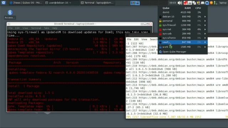Click the blue Qubes domains tray icon

(207, 3)
